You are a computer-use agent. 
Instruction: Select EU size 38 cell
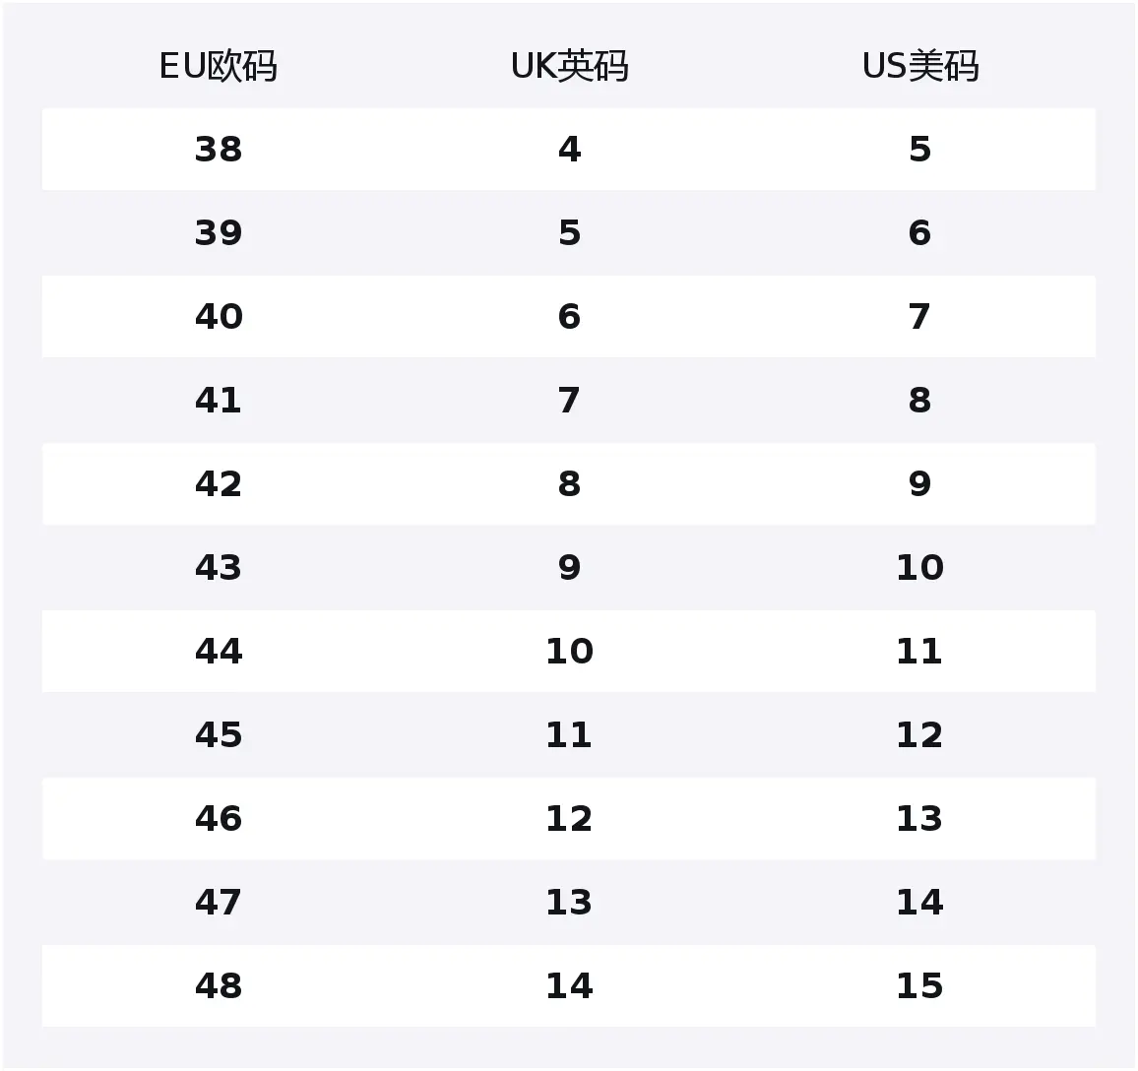coord(218,150)
